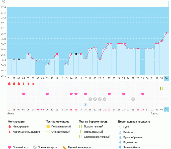Viewport: 171px width, 149px height.
Task: Click the creamy cervical fluid icon on day 17
Action: pyautogui.click(x=85, y=104)
